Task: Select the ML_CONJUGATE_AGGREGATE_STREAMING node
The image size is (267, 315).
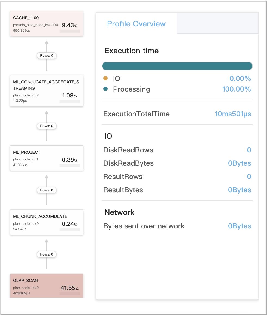Action: [x=46, y=91]
